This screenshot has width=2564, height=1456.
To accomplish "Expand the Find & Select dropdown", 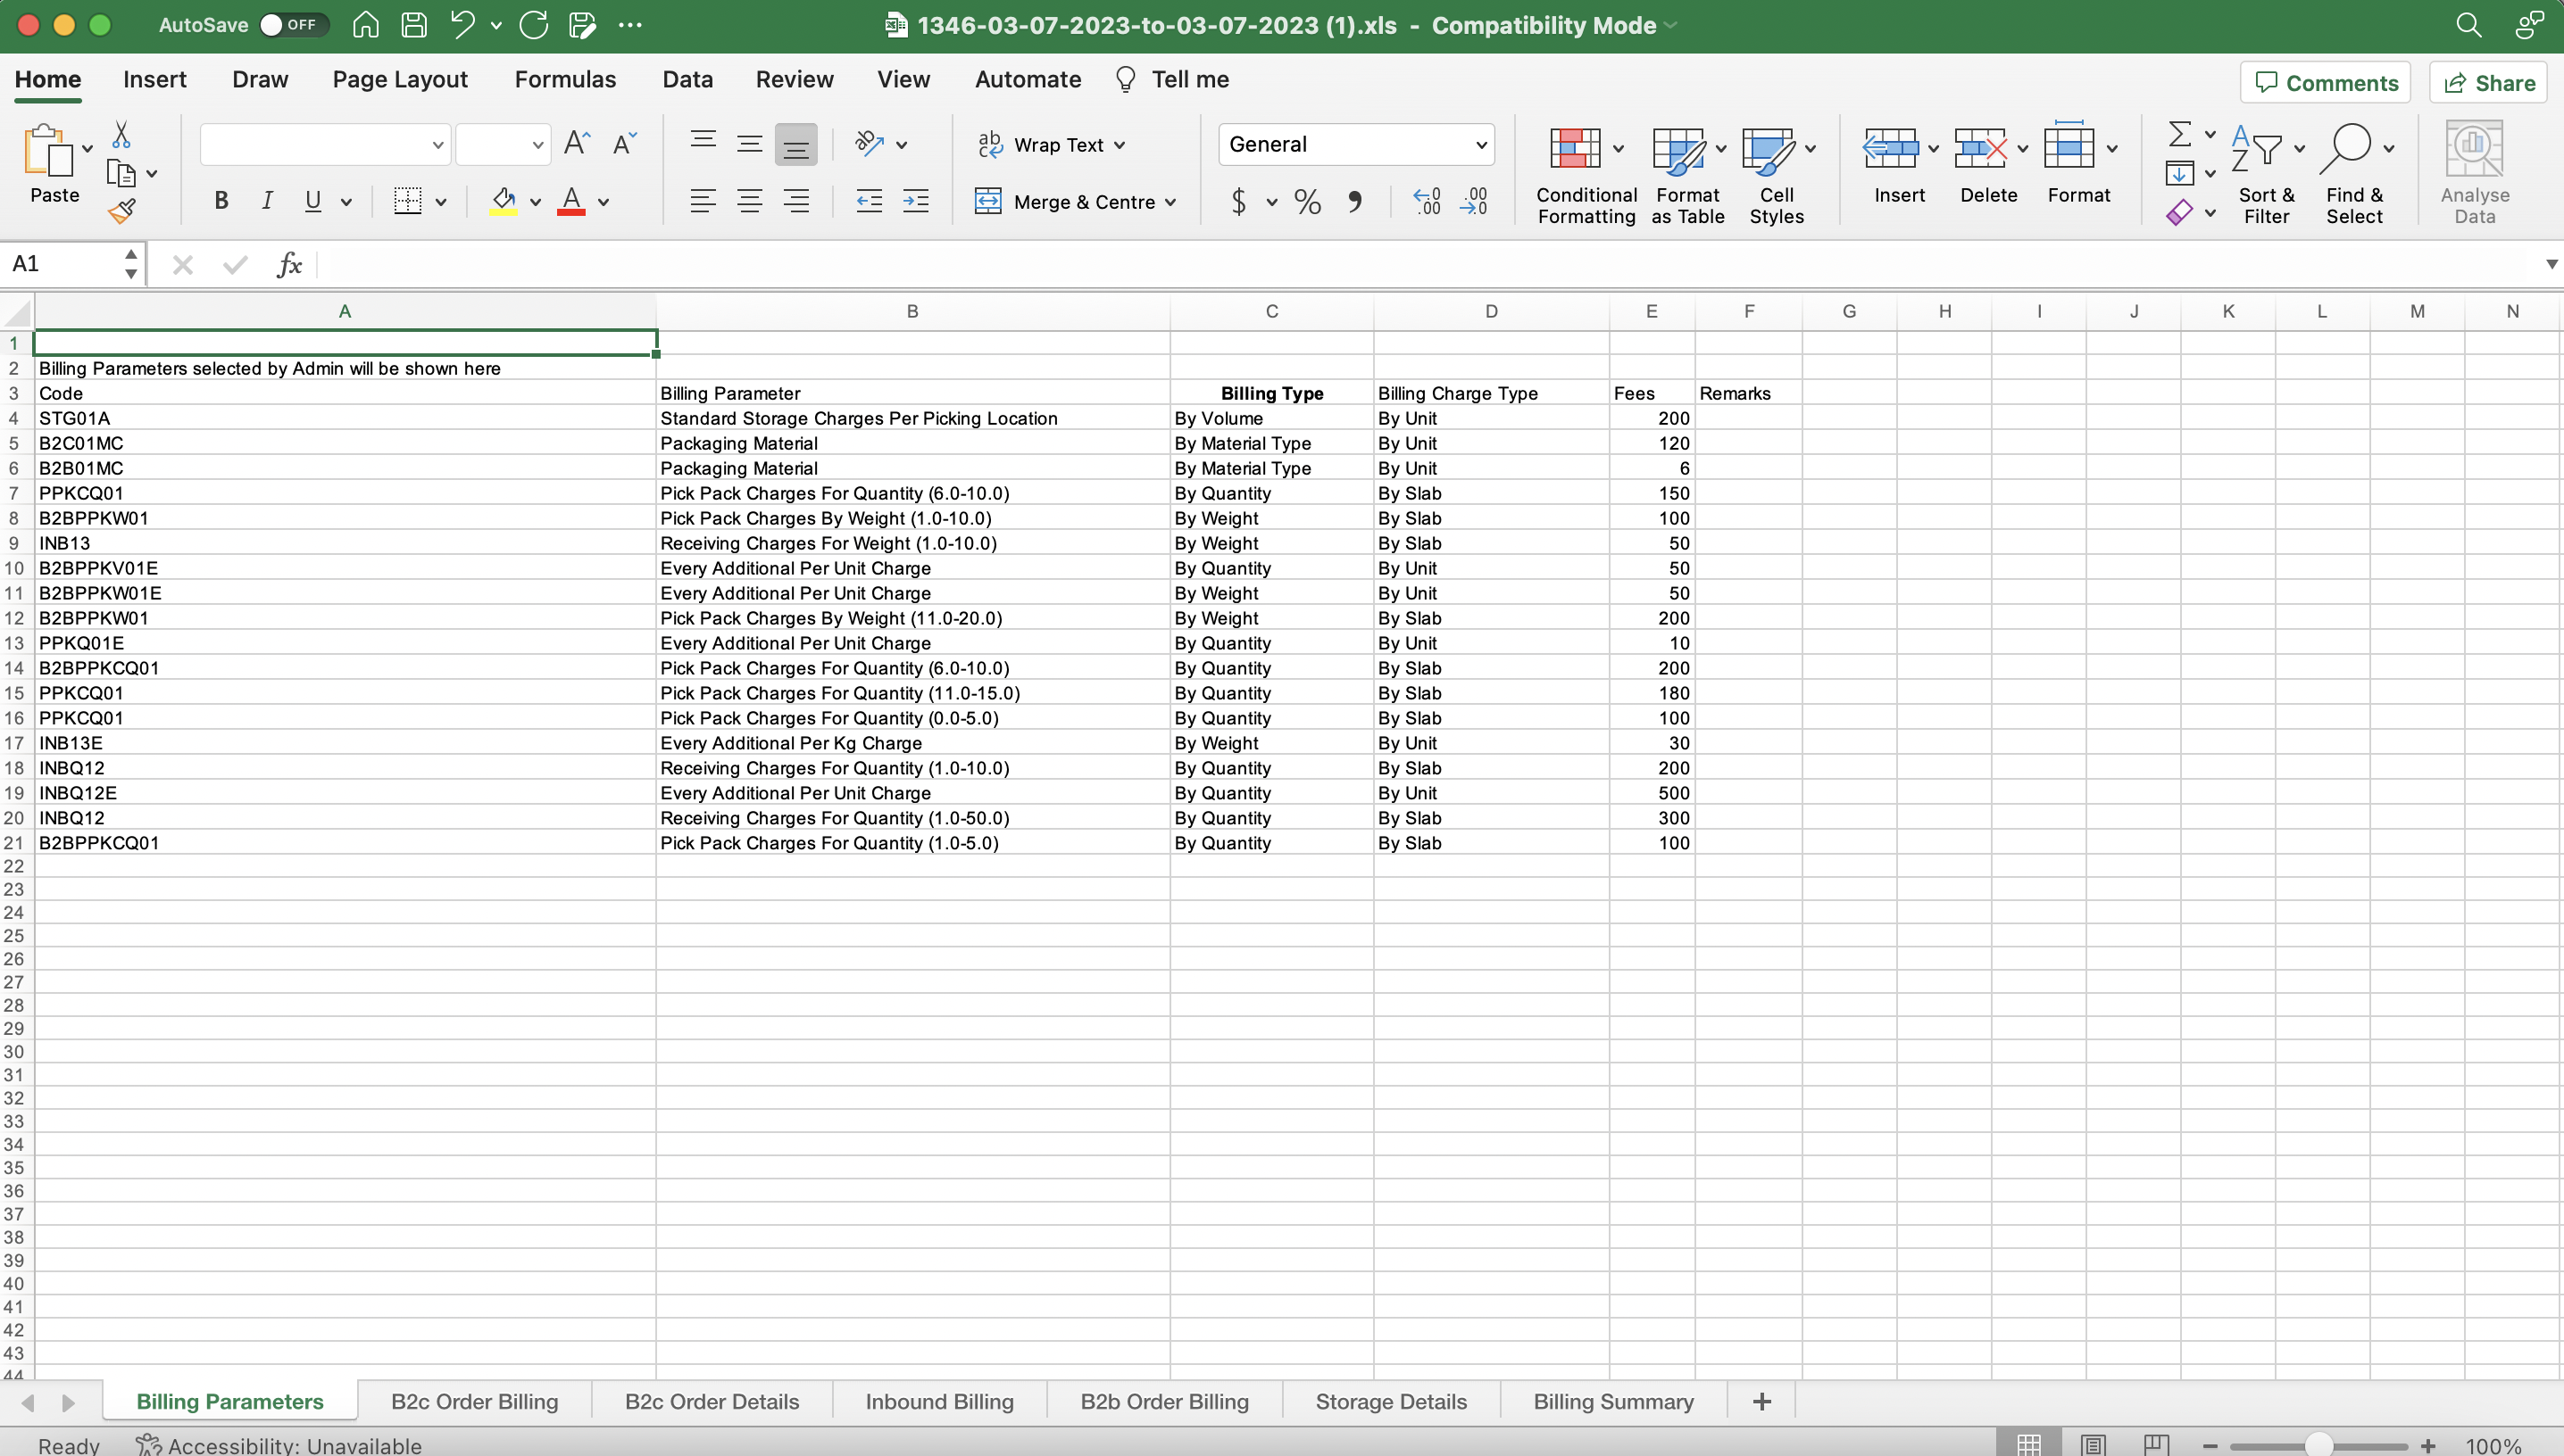I will point(2389,148).
